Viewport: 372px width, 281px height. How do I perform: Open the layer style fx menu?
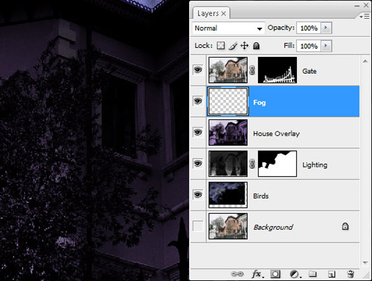pyautogui.click(x=257, y=274)
